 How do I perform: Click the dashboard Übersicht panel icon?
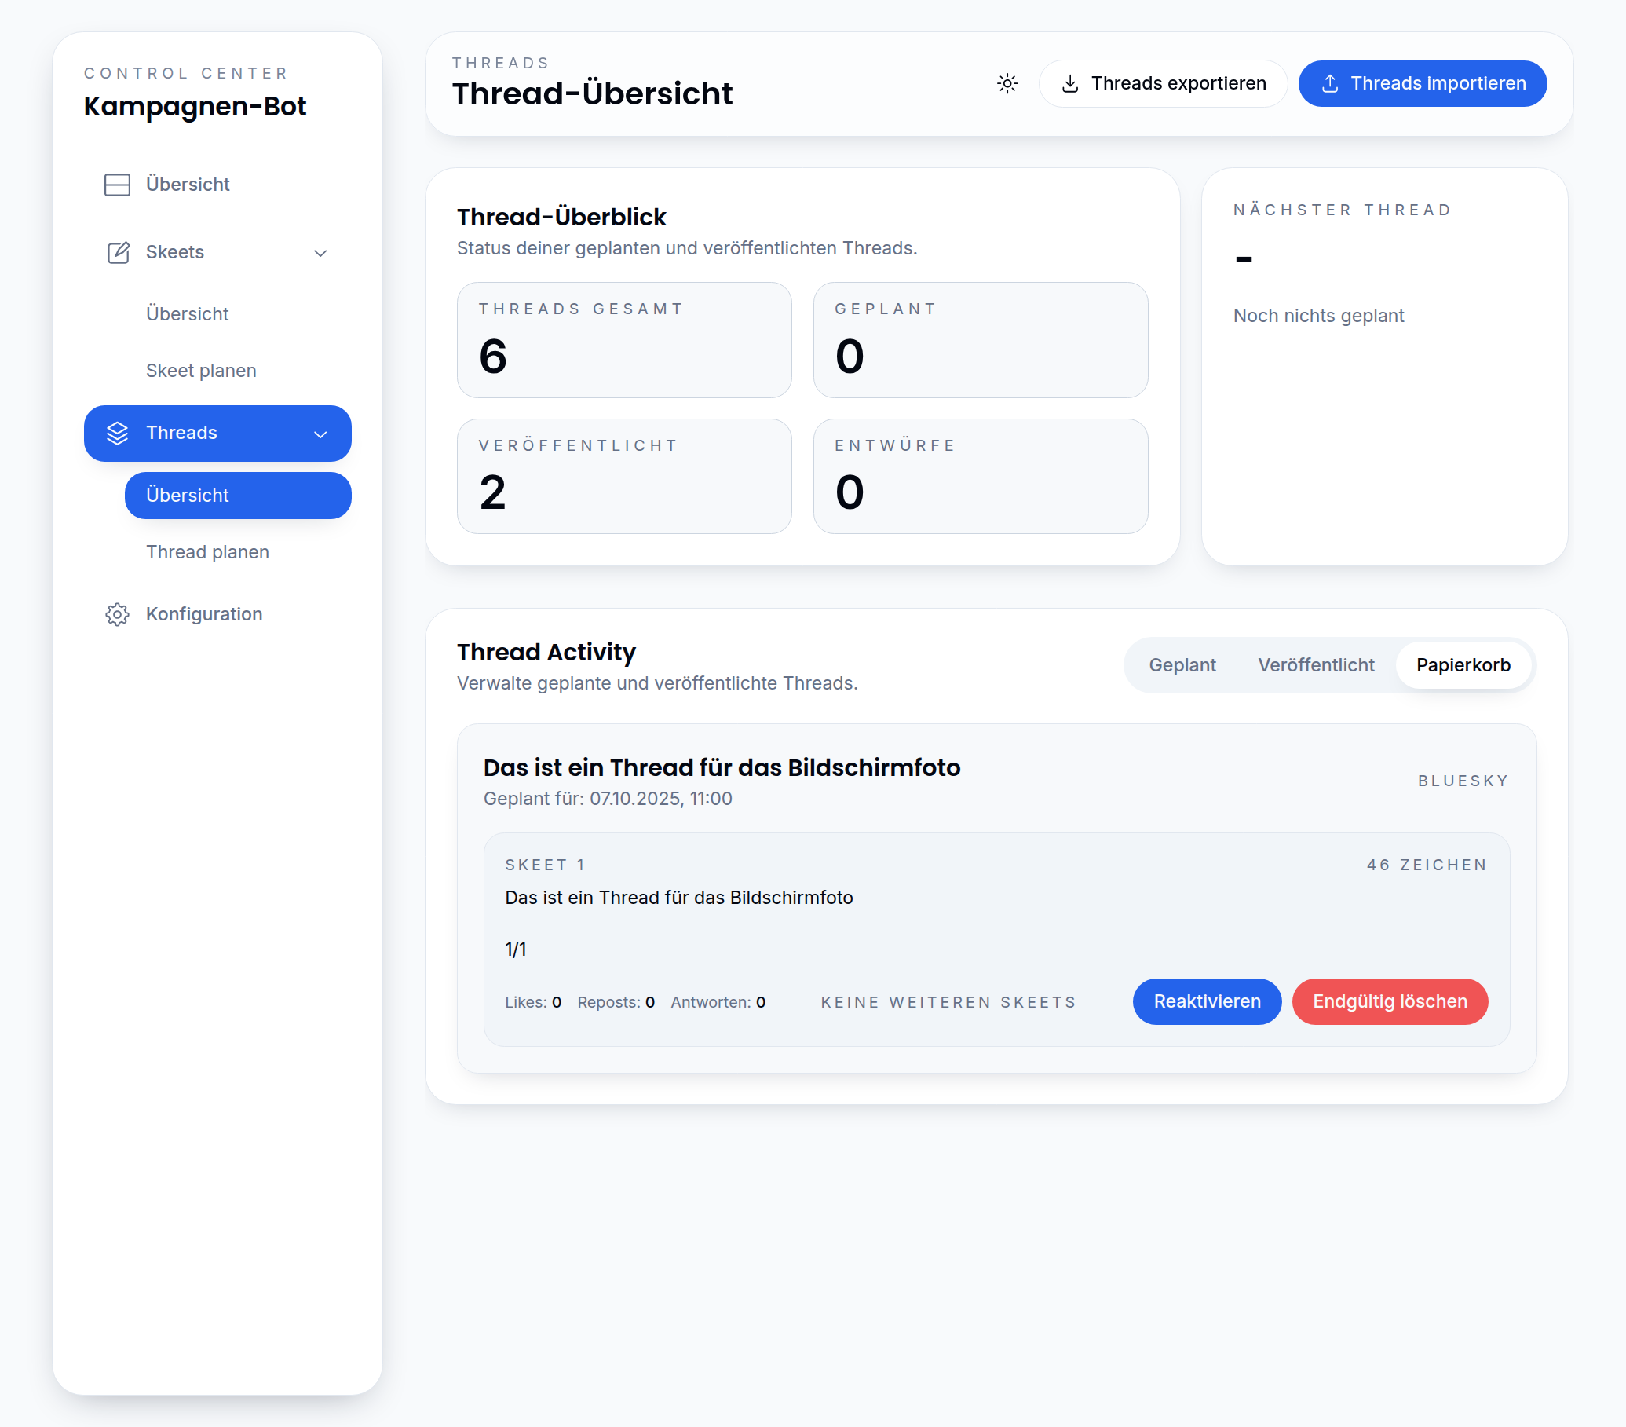tap(117, 185)
